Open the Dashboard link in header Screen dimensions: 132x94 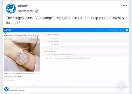tap(113, 30)
